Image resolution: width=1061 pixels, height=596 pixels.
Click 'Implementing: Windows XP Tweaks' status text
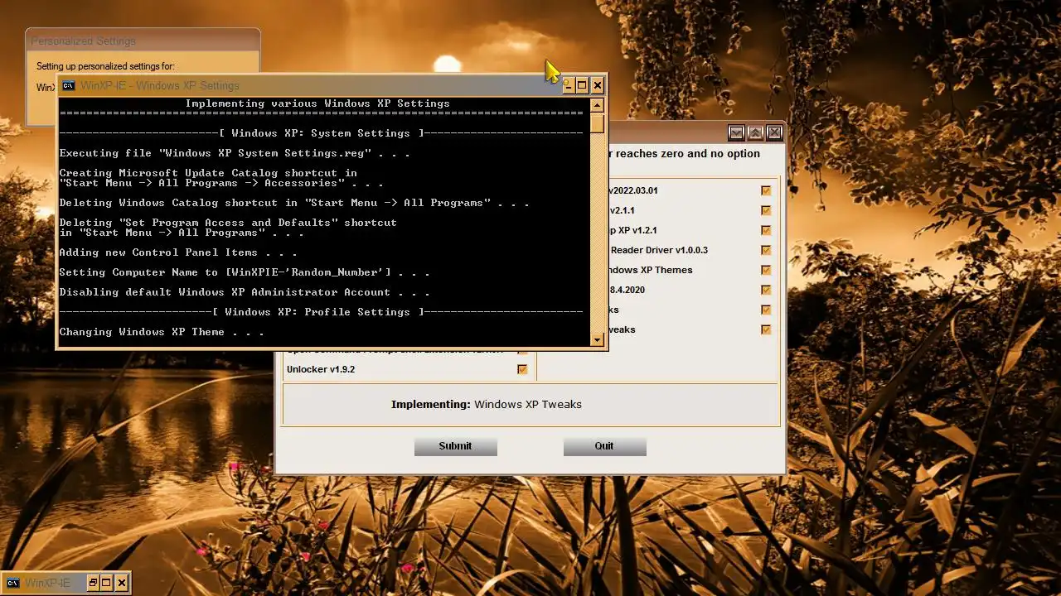[x=487, y=405]
